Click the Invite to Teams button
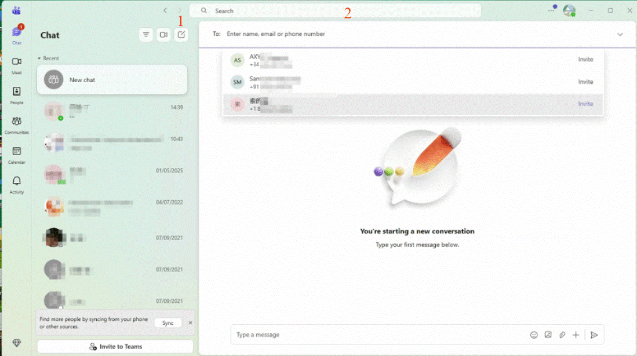This screenshot has width=637, height=356. pyautogui.click(x=115, y=346)
